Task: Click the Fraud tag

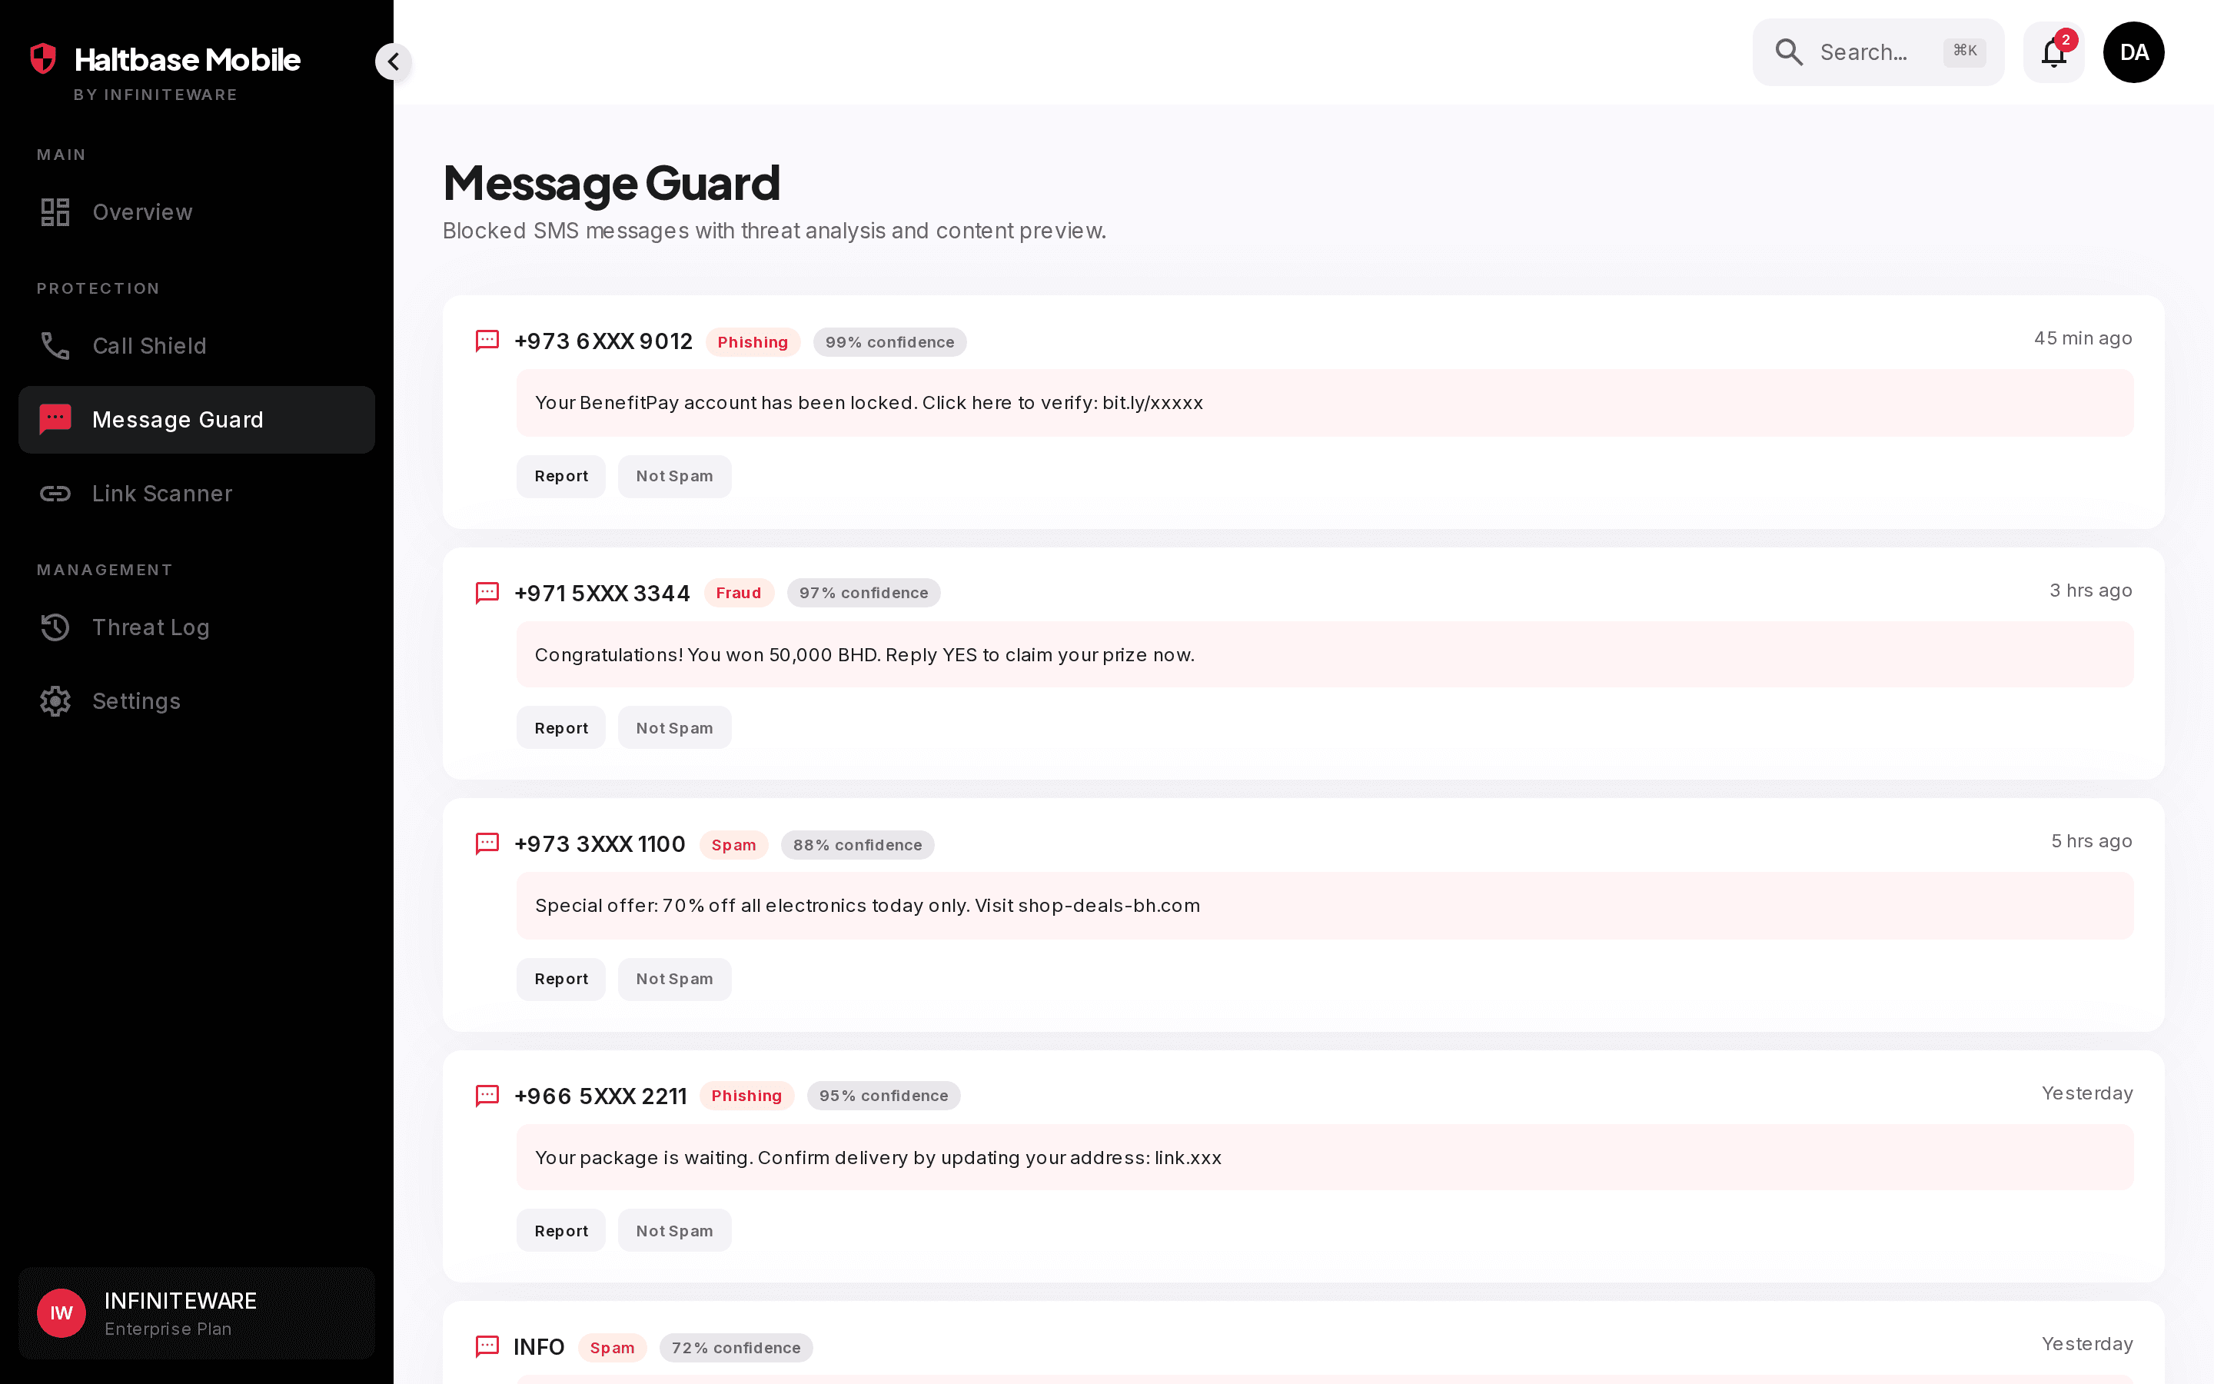Action: pyautogui.click(x=738, y=593)
